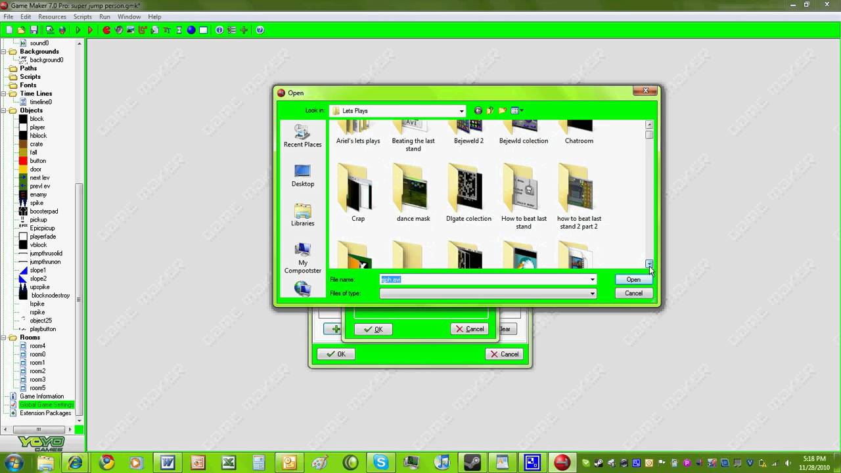Run the game in debug mode, red arrow
The width and height of the screenshot is (841, 473).
coord(90,30)
